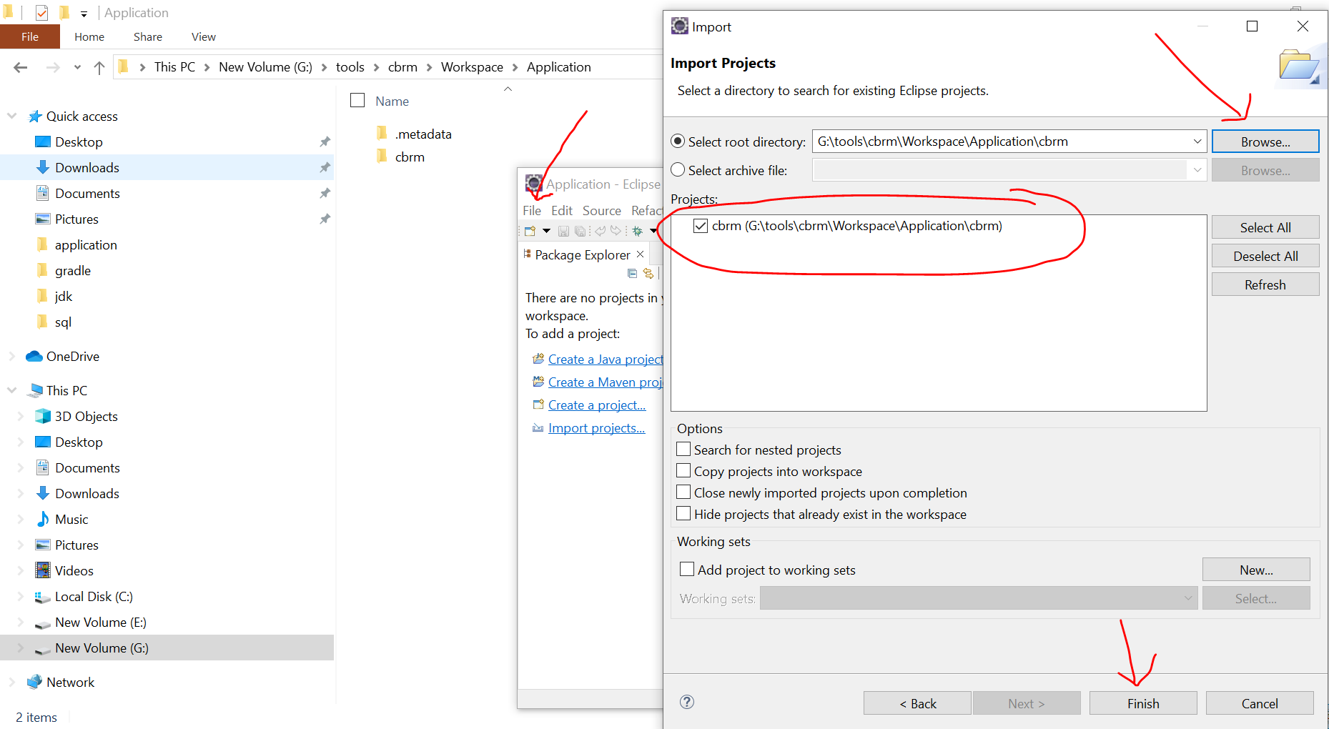This screenshot has width=1329, height=729.
Task: Click the Collapse All icon in Package Explorer
Action: click(x=632, y=273)
